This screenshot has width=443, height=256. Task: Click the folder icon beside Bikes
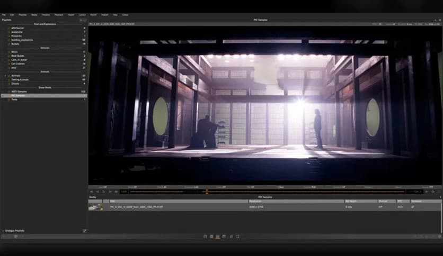9,52
